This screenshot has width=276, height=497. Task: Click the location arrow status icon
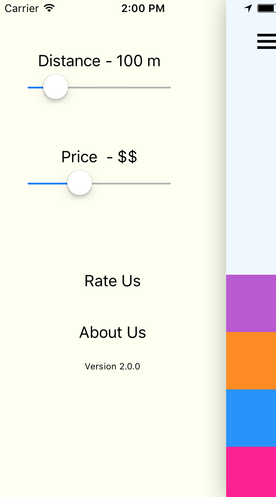tap(248, 8)
